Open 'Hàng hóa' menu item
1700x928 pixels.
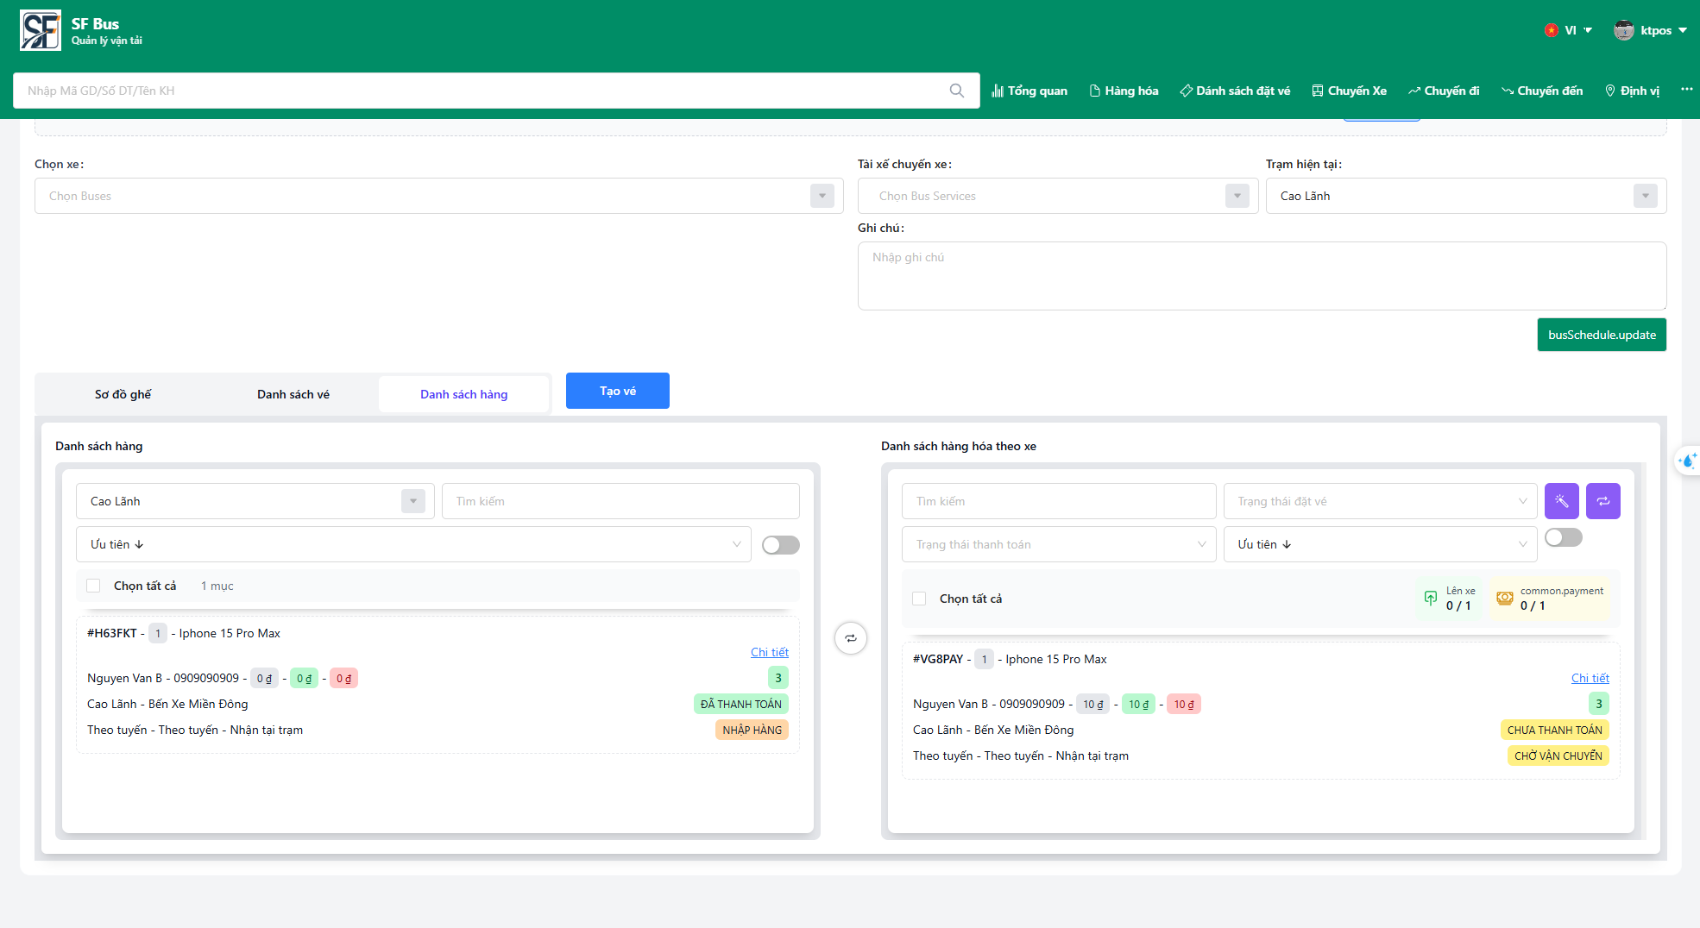click(x=1124, y=91)
